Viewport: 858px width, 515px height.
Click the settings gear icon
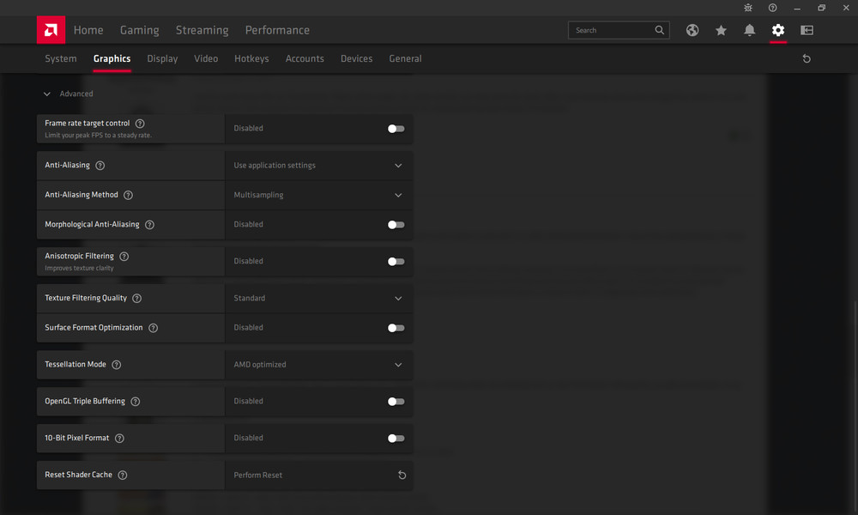point(778,30)
